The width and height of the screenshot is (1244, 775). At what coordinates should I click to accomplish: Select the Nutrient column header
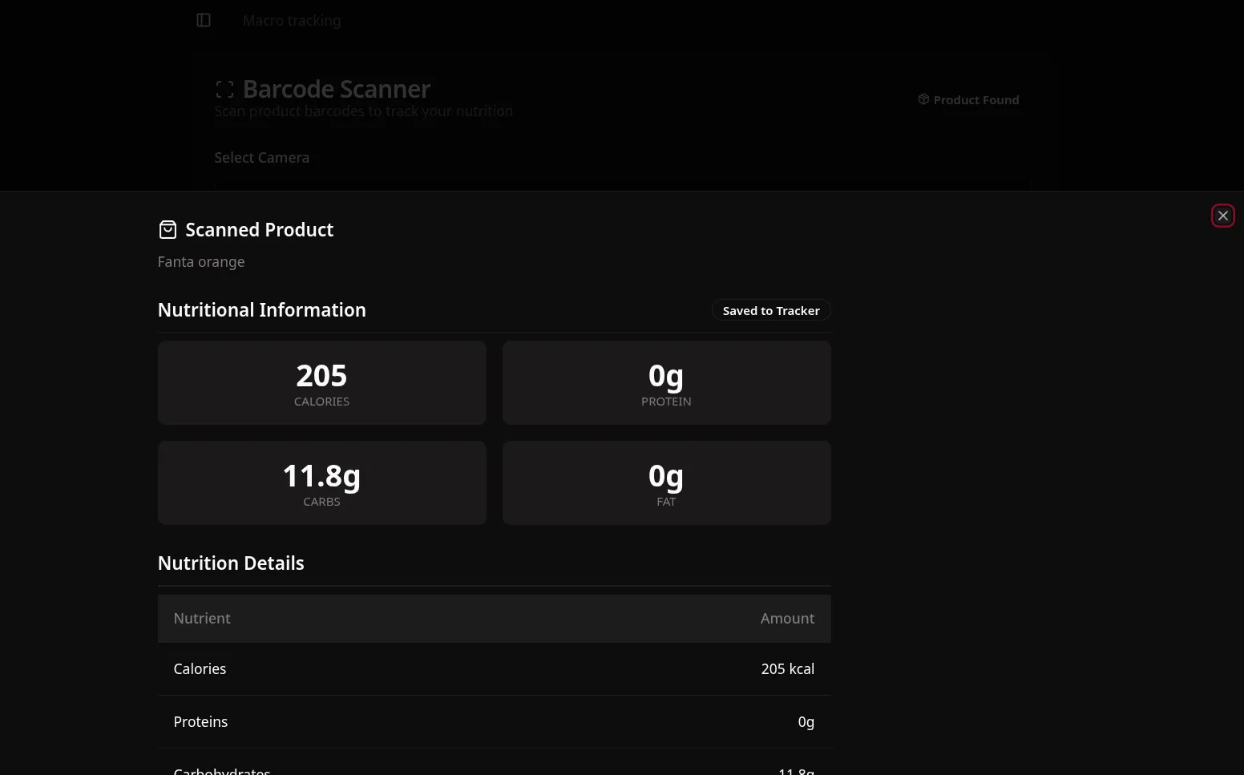[x=201, y=618]
